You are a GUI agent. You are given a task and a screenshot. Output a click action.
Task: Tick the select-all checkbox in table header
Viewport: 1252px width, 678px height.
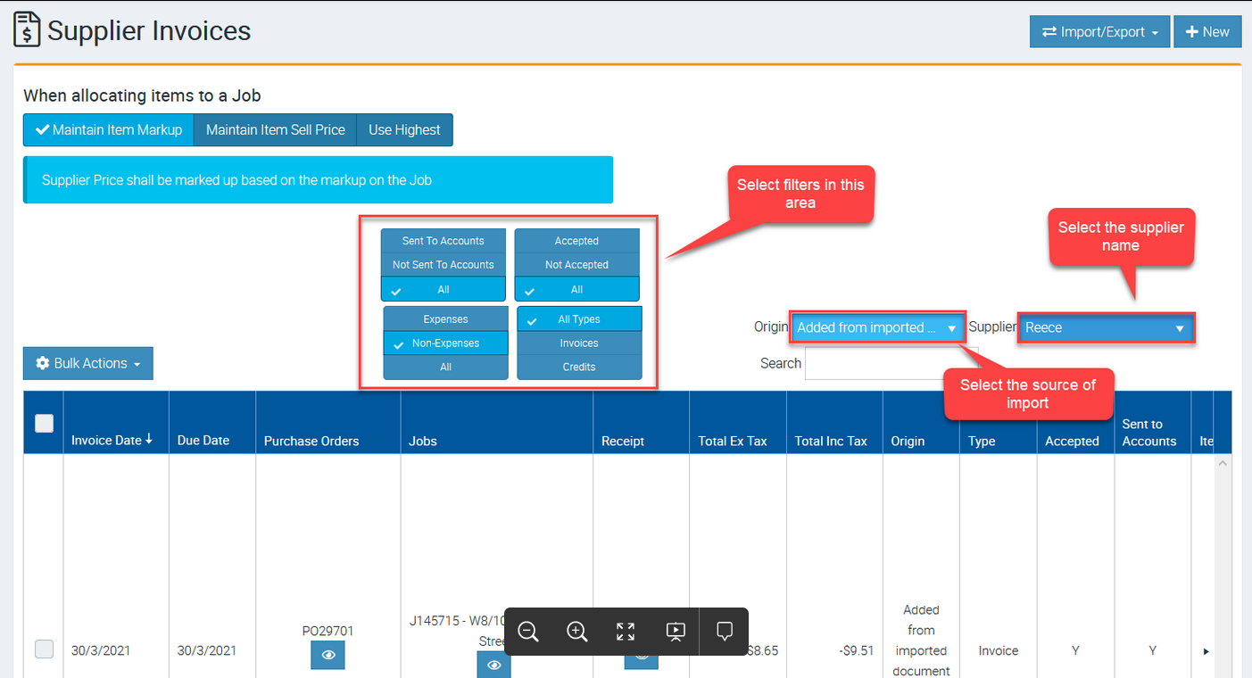pos(44,424)
